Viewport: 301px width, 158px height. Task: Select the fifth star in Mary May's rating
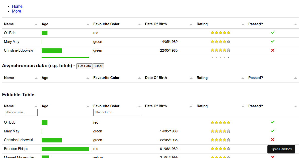coord(229,41)
